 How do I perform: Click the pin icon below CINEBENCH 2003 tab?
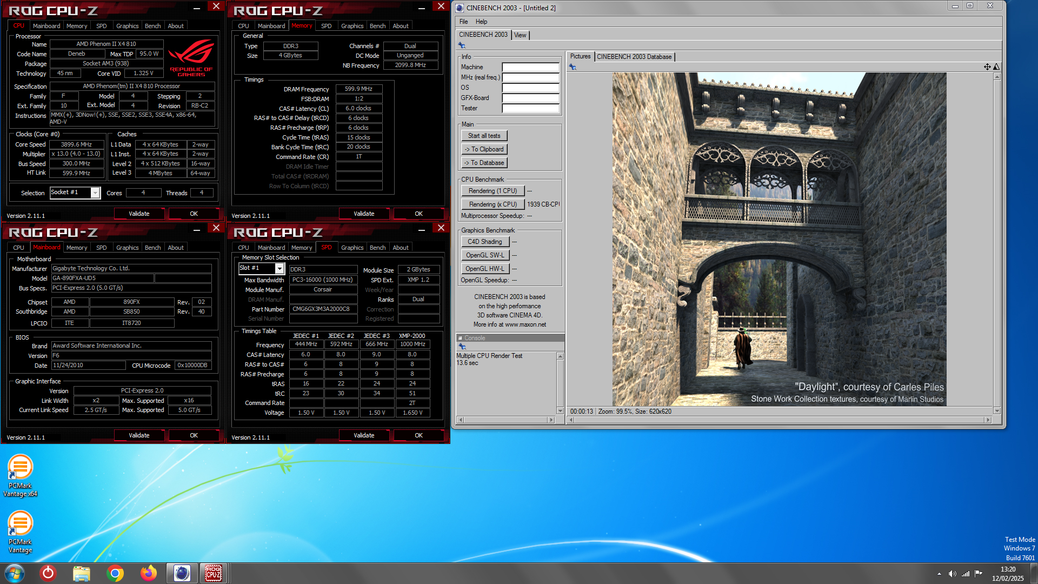pyautogui.click(x=462, y=45)
